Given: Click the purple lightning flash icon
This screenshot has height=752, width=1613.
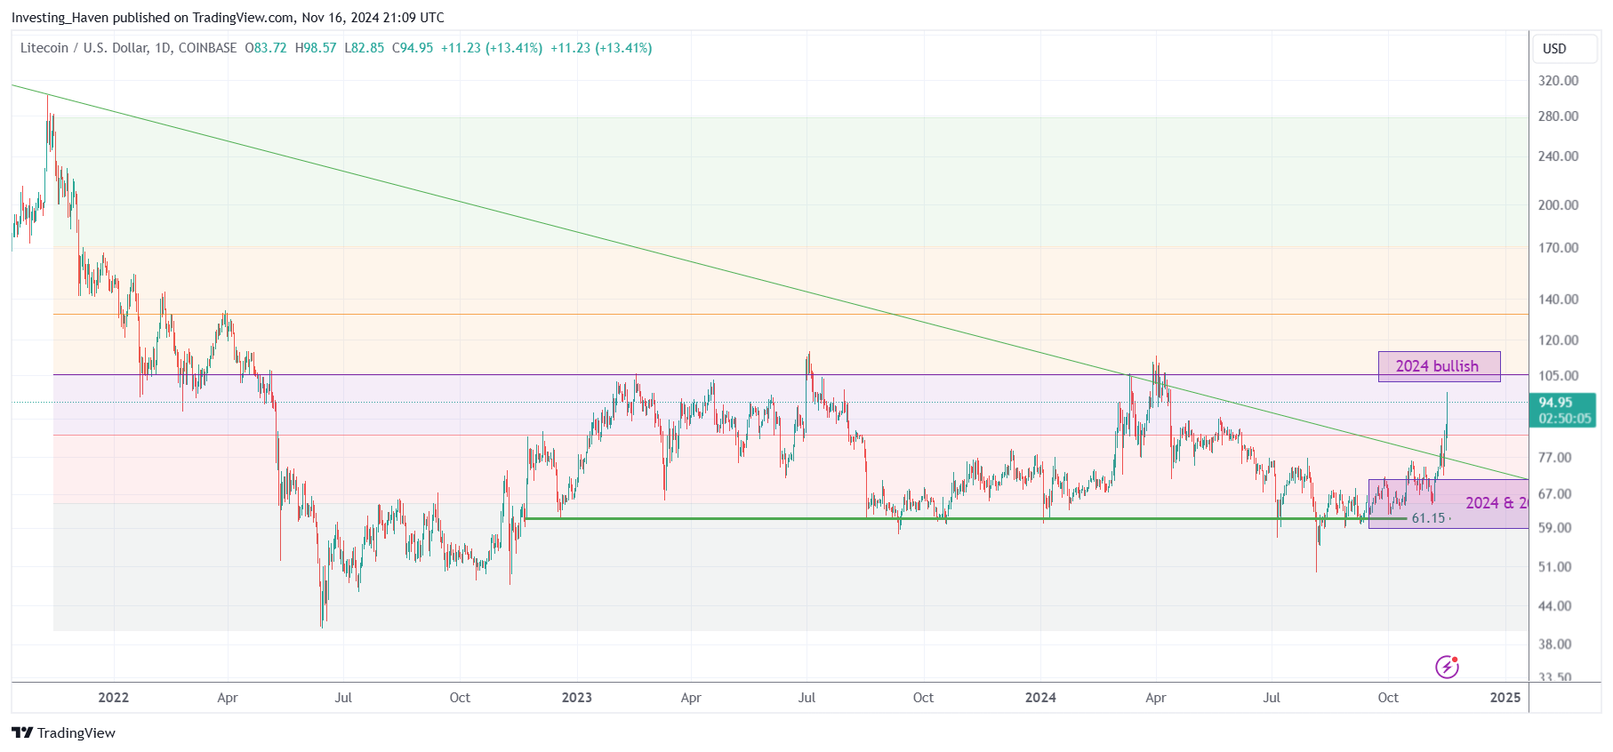Looking at the screenshot, I should 1447,667.
